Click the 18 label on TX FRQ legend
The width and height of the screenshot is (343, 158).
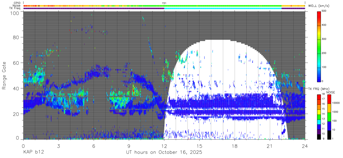323,95
